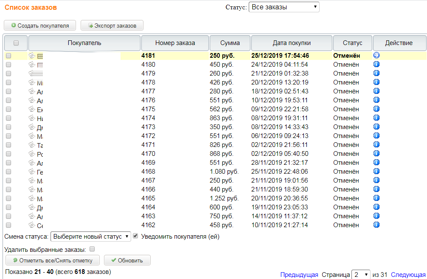The width and height of the screenshot is (427, 279).
Task: Click Отметить все/Снять отметку button
Action: pos(53,260)
